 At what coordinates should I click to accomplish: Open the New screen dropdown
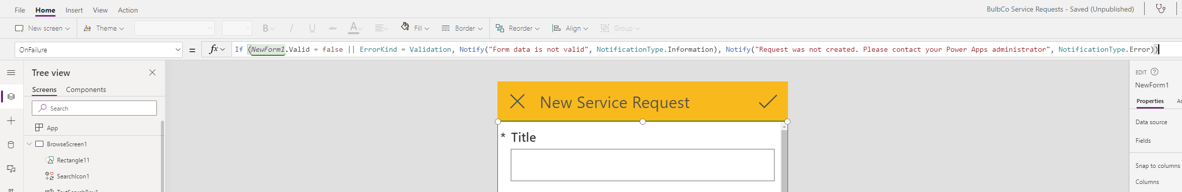(x=42, y=28)
